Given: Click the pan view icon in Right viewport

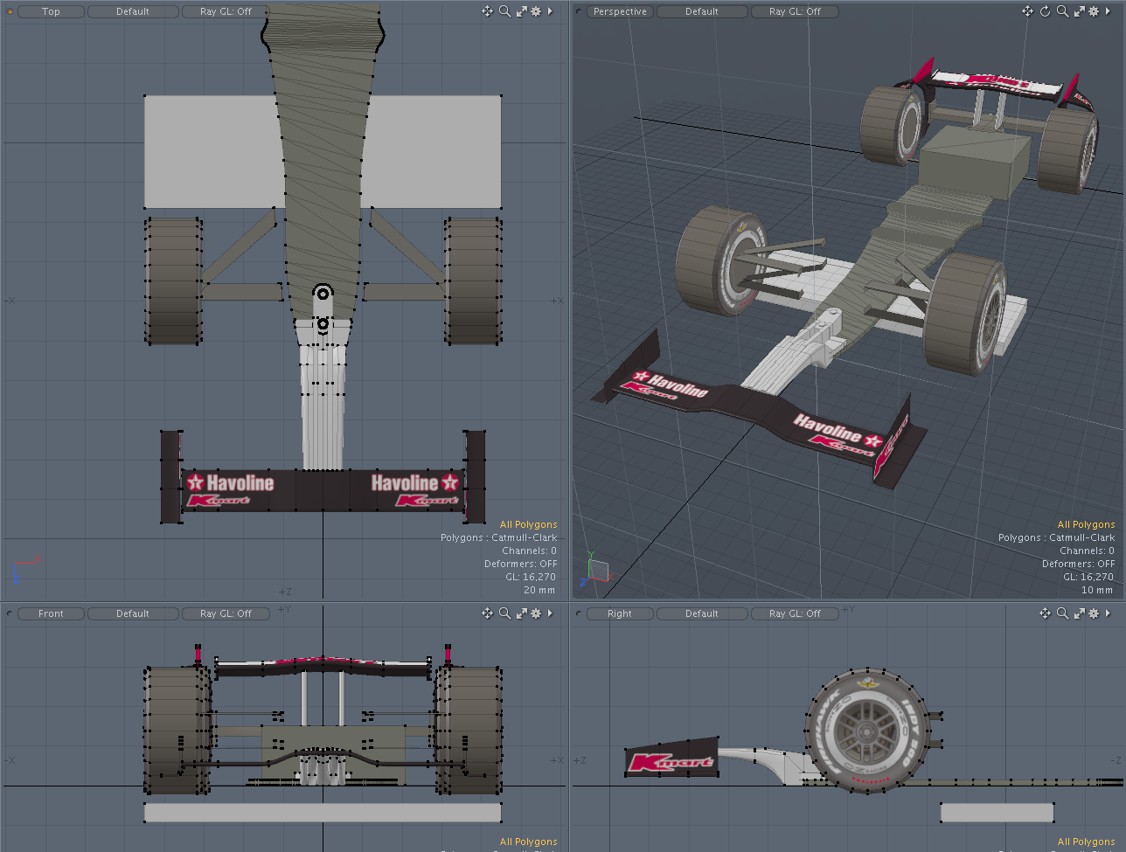Looking at the screenshot, I should coord(1045,613).
